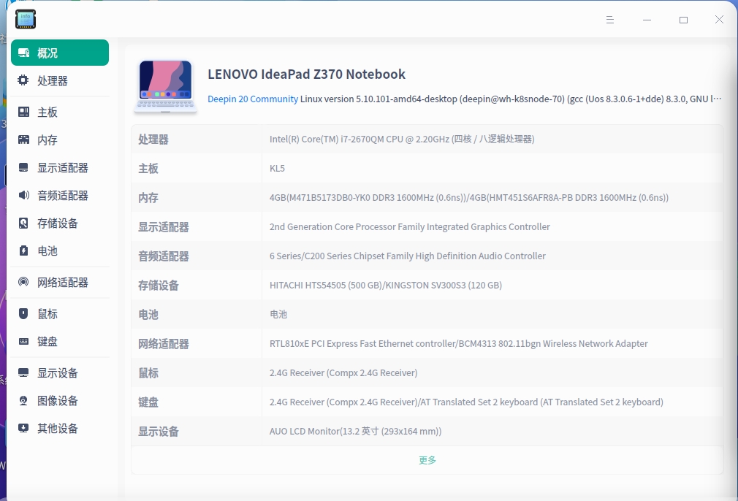The height and width of the screenshot is (501, 738).
Task: Click the 网络适配器 network icon
Action: 23,282
